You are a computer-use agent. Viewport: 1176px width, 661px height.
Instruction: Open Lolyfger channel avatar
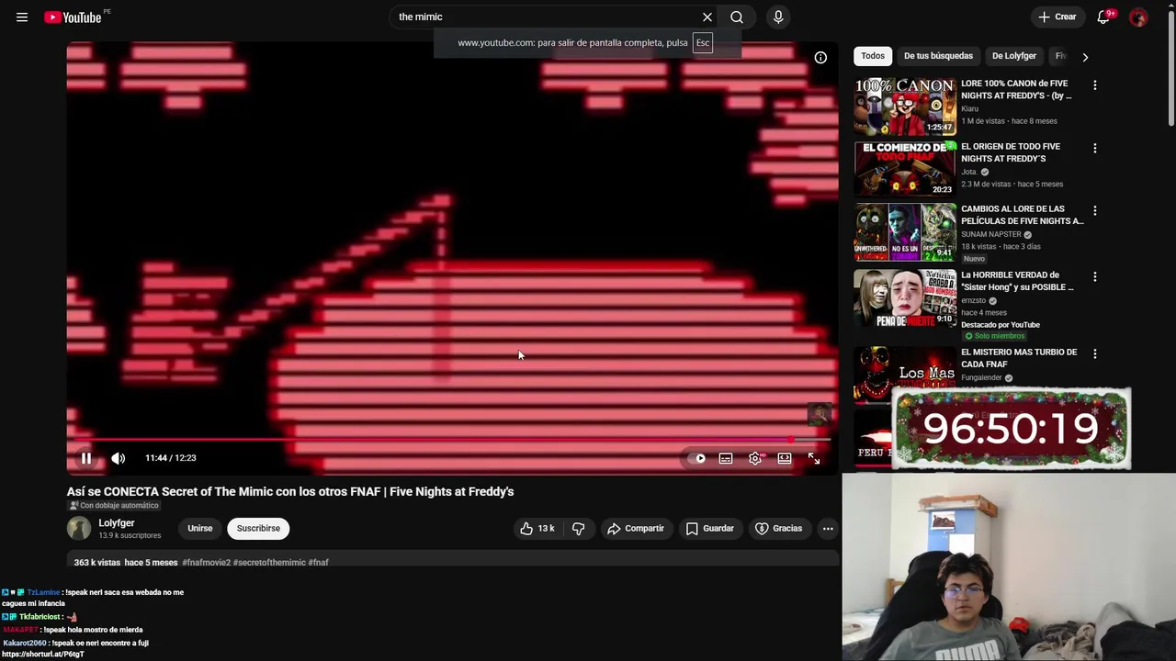(x=79, y=529)
